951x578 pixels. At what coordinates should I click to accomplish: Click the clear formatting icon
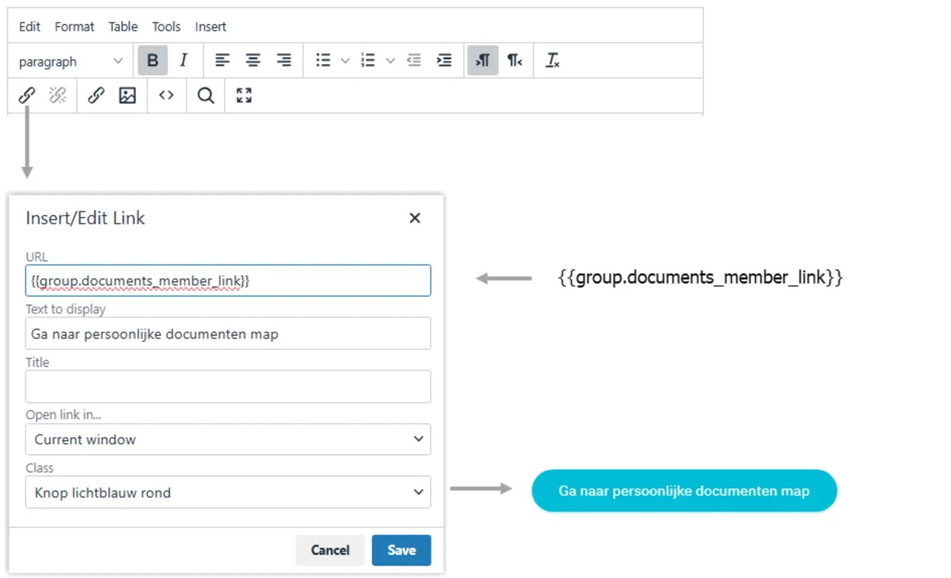click(553, 61)
